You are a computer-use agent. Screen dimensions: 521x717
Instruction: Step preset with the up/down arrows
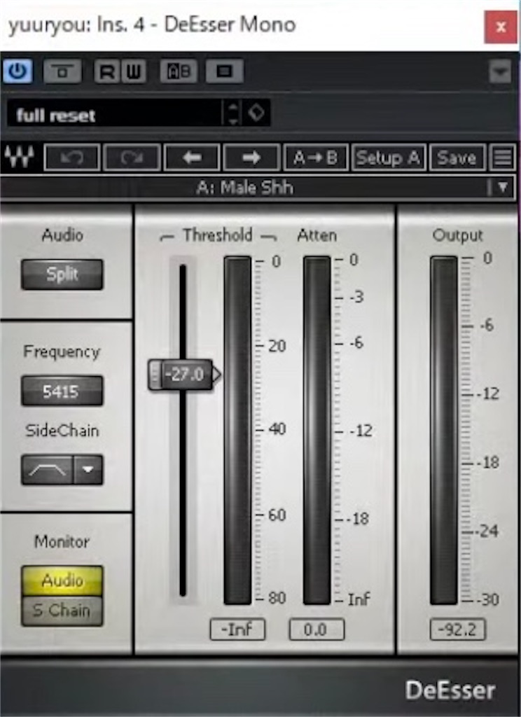(233, 113)
